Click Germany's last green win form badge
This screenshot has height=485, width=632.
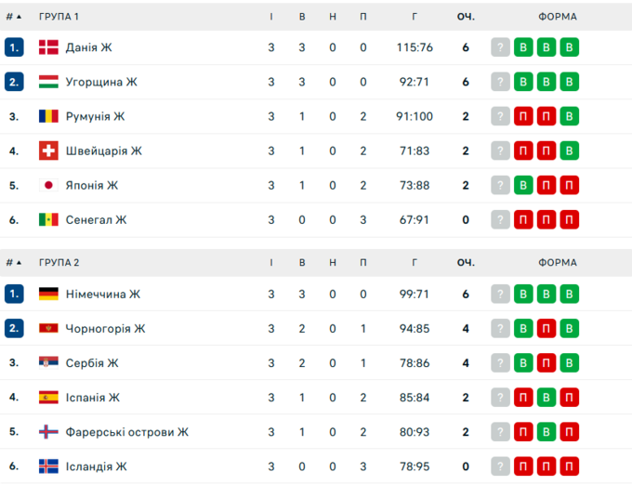click(569, 294)
